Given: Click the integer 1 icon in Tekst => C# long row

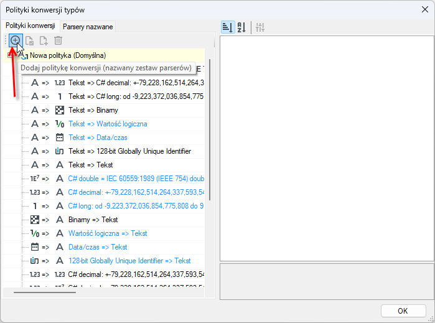Looking at the screenshot, I should tap(60, 96).
